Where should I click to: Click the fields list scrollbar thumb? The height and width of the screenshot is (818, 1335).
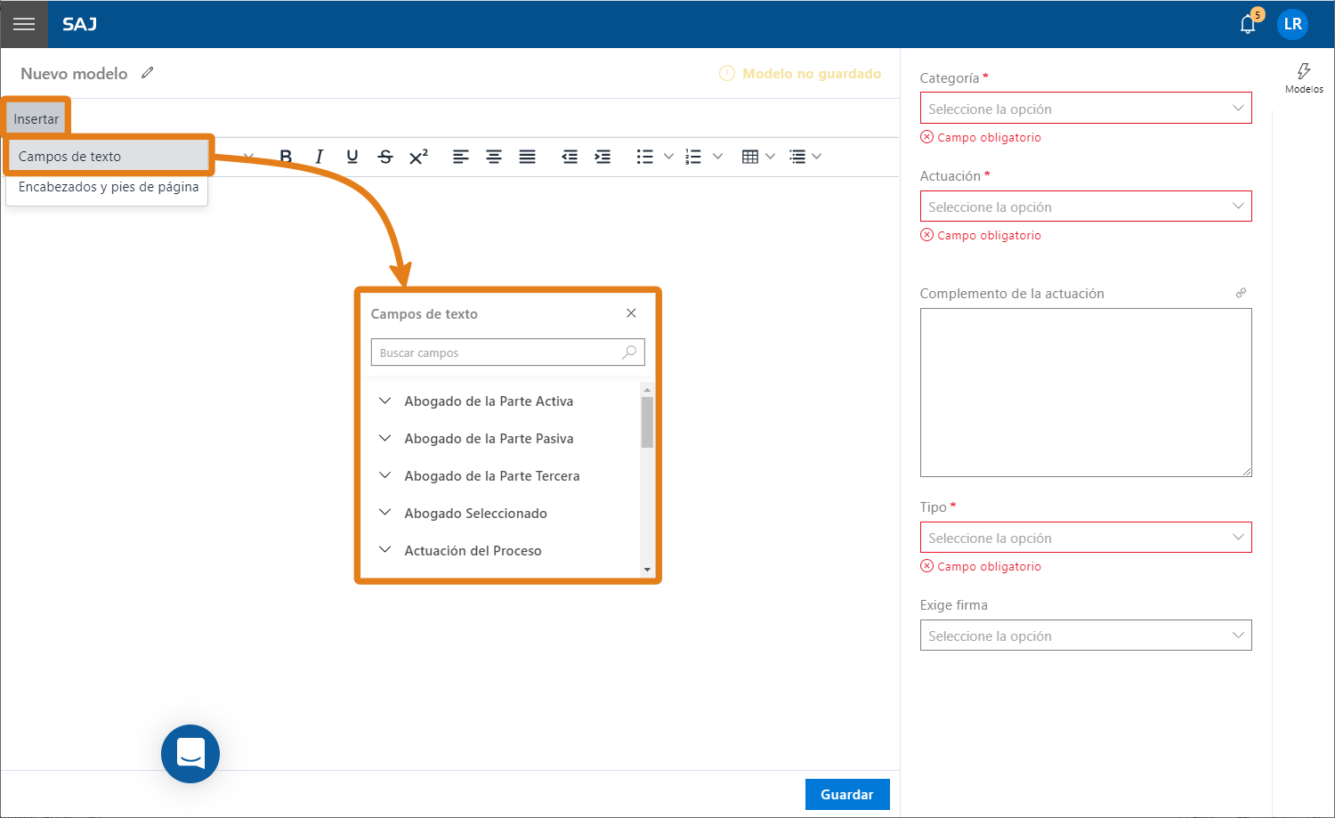[647, 422]
